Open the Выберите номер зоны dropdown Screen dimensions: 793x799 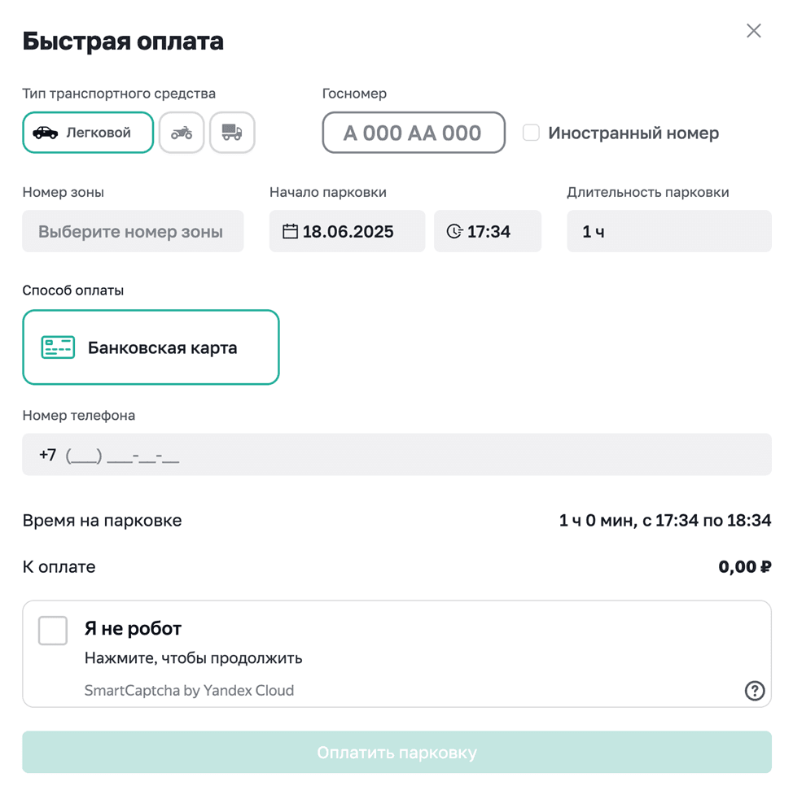click(133, 231)
